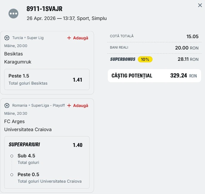
Task: Click the 1.41 odds value
Action: [x=77, y=80]
